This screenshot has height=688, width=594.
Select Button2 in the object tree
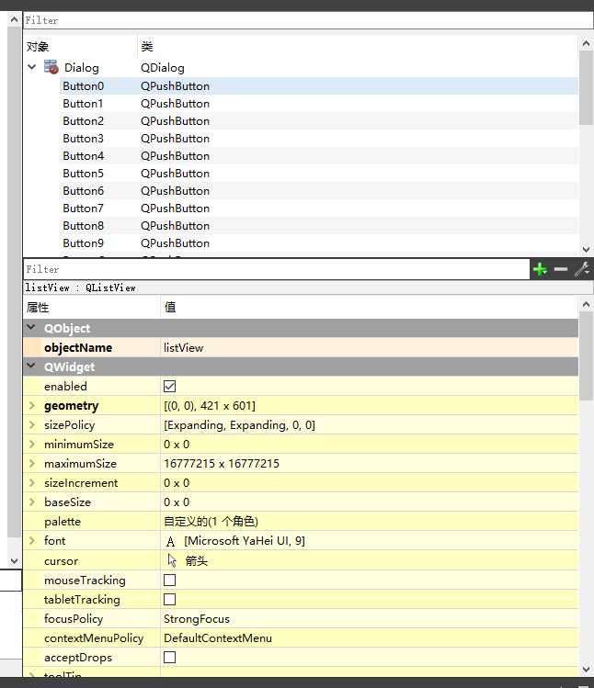tap(83, 121)
